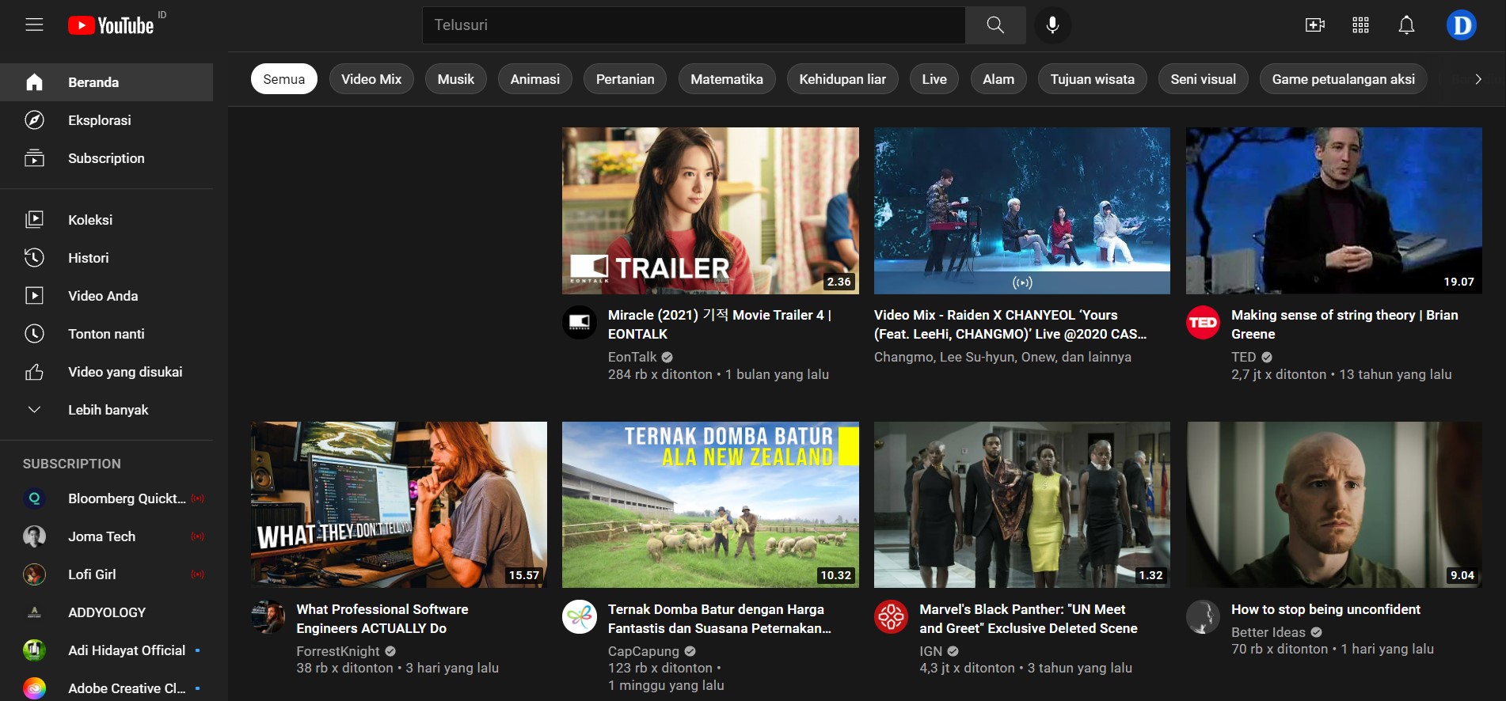Open the Black Panther scene thumbnail
1506x701 pixels.
1022,505
